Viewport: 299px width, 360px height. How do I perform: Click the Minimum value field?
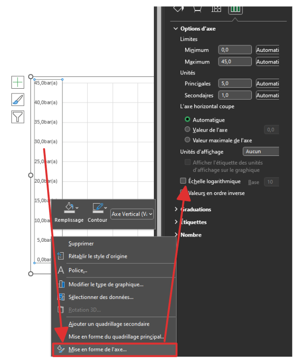235,50
